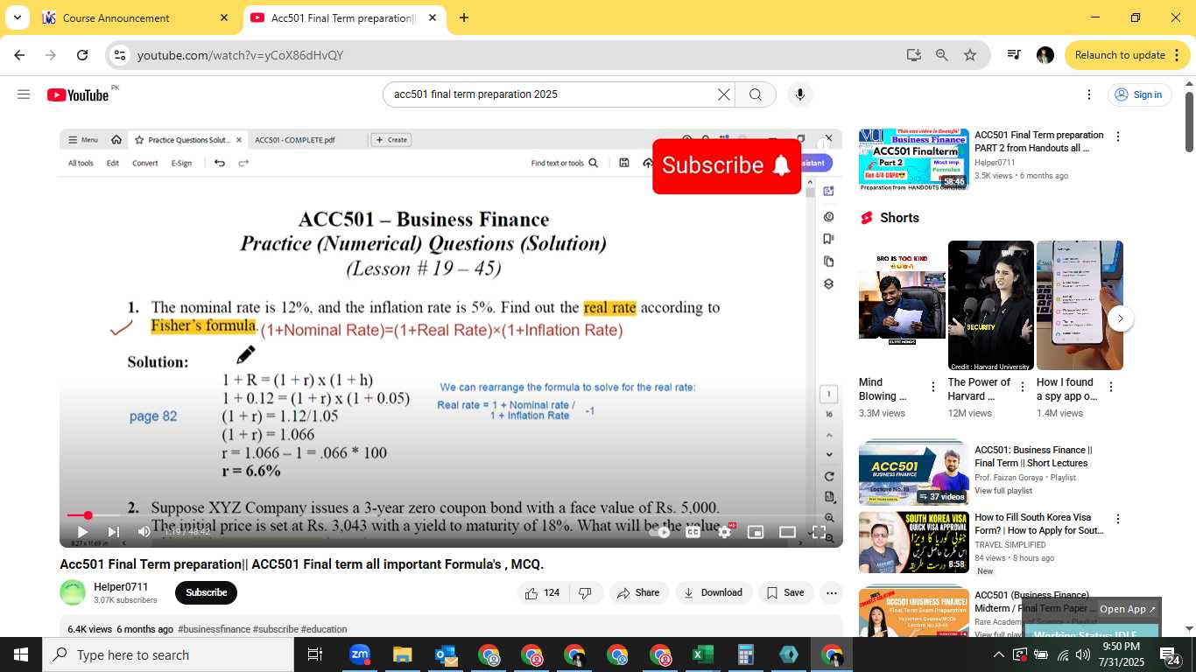This screenshot has width=1196, height=672.
Task: Submit search with magnifier button
Action: point(756,94)
